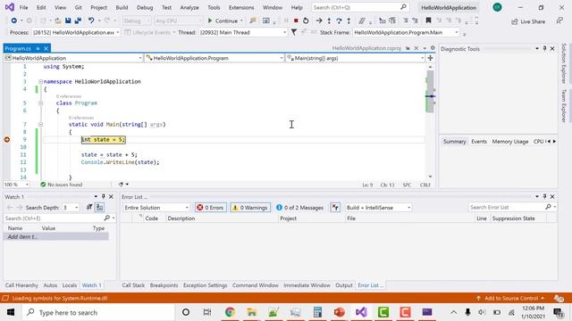Open editor settings gear icon
The width and height of the screenshot is (572, 321).
coord(433,48)
